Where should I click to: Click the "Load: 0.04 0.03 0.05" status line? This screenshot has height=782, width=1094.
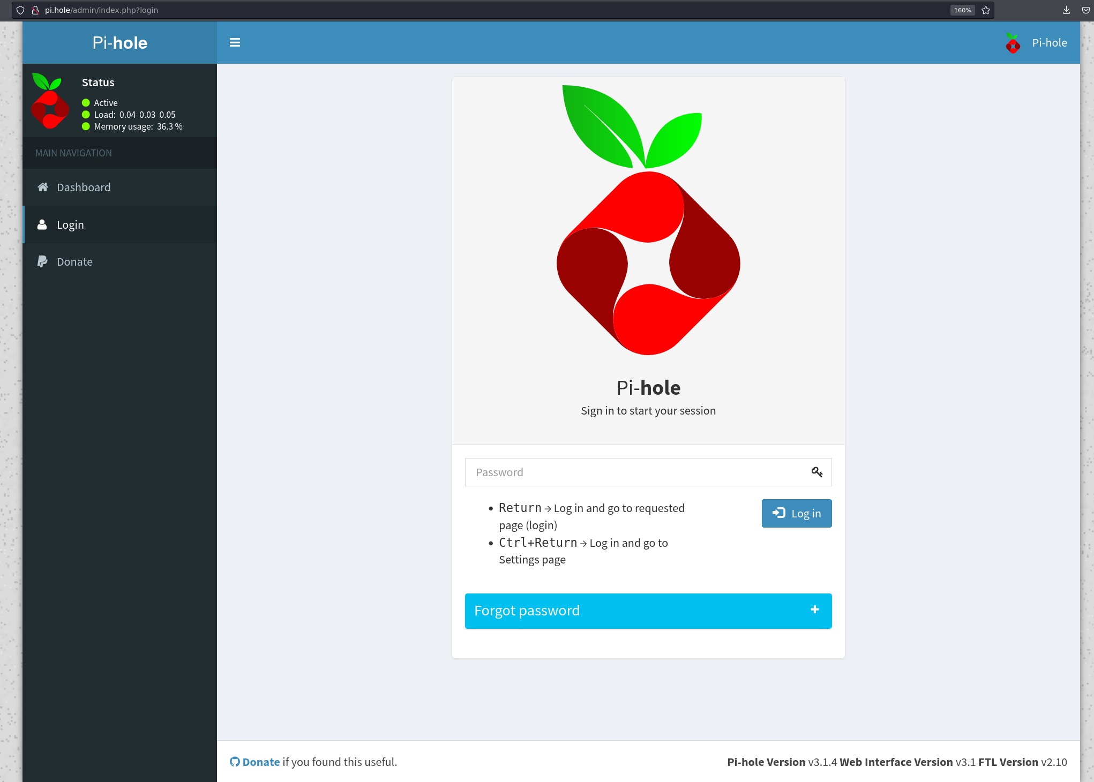134,115
